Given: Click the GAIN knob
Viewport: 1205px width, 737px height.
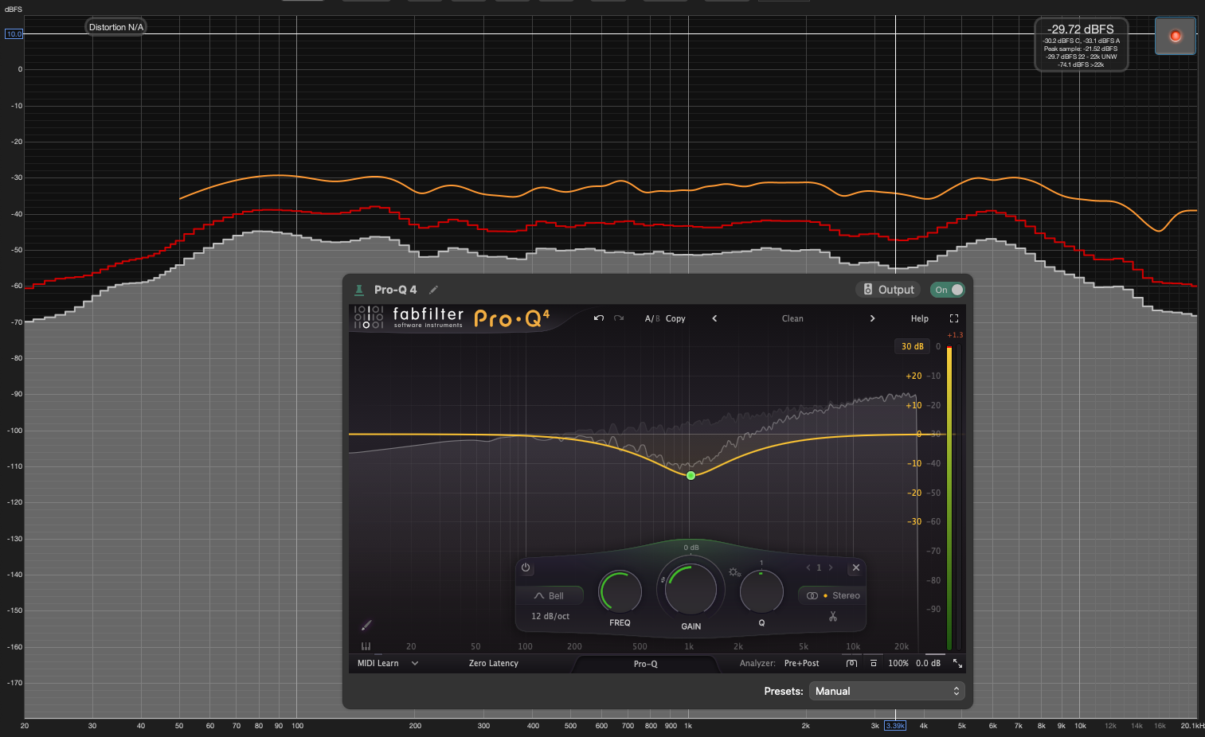Looking at the screenshot, I should pos(691,588).
